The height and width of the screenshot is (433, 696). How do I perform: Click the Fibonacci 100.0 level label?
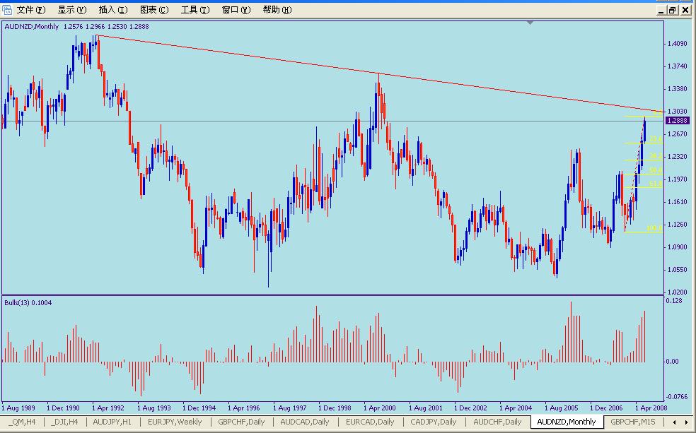(654, 228)
